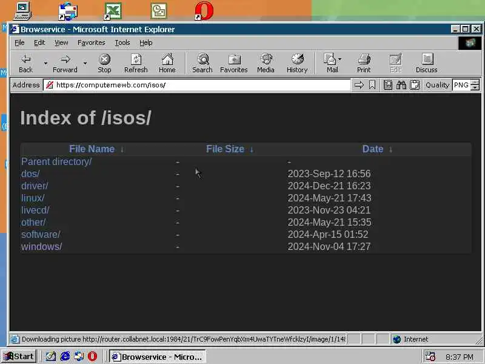Screen dimensions: 485x364
Task: Select the My Computer desktop icon
Action: tap(22, 11)
